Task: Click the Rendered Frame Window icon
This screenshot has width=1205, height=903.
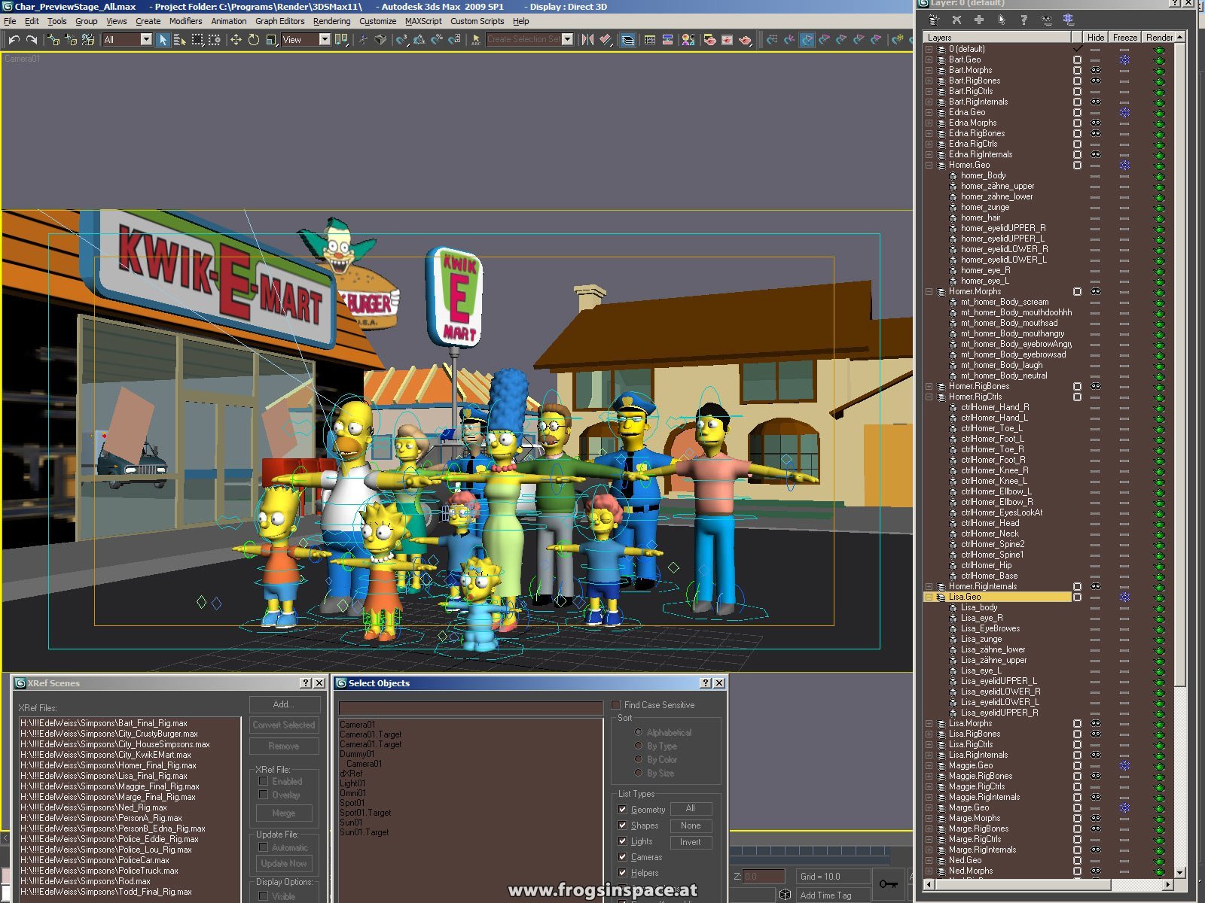Action: click(727, 39)
